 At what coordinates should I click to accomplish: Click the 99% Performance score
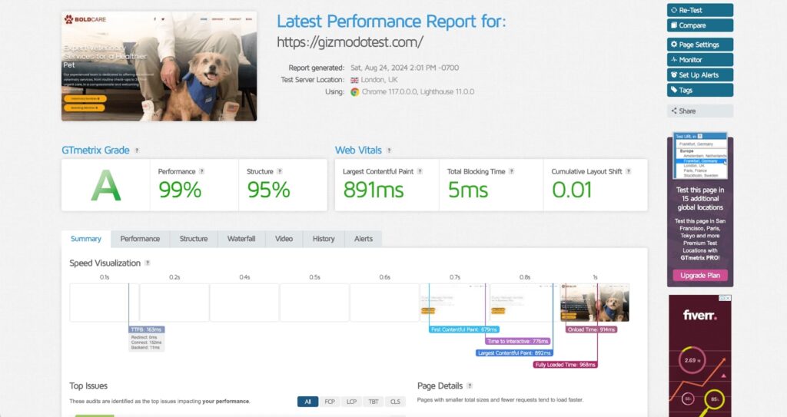pos(180,190)
